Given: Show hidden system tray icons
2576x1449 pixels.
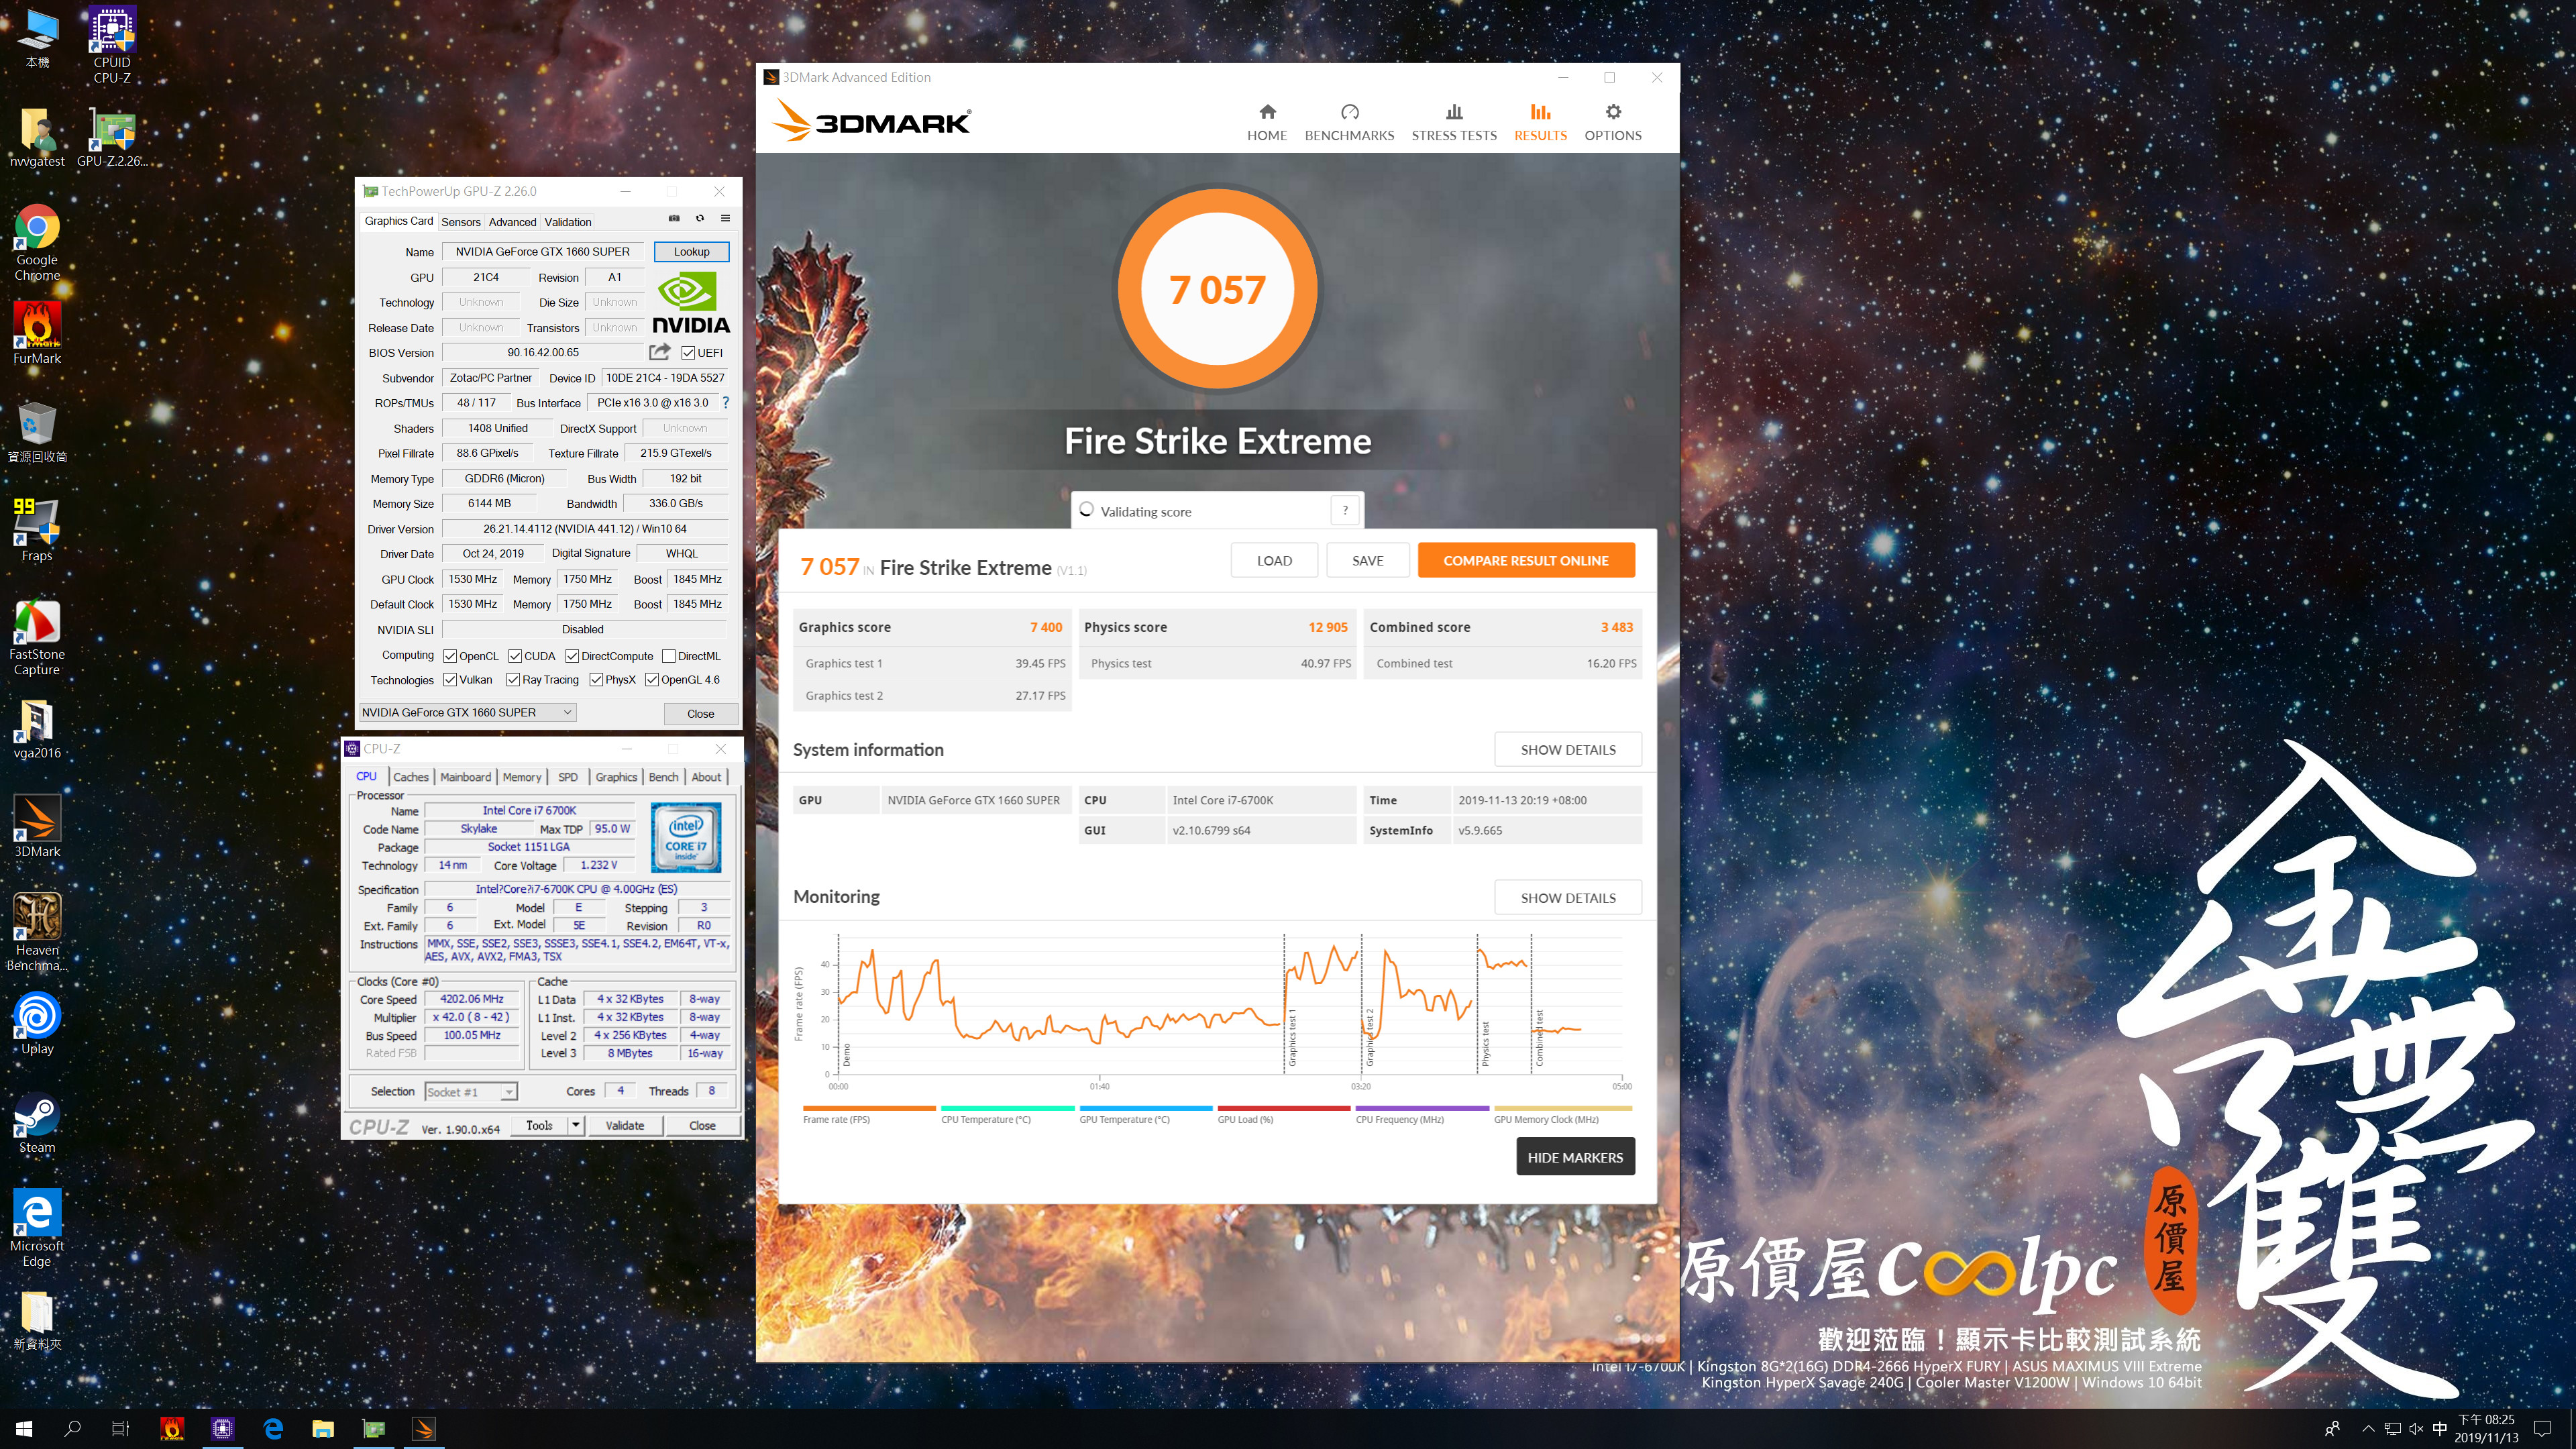Looking at the screenshot, I should tap(2368, 1429).
